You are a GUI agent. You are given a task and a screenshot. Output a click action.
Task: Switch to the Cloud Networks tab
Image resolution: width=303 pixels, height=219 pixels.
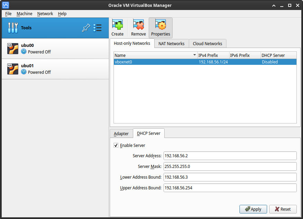(x=207, y=43)
